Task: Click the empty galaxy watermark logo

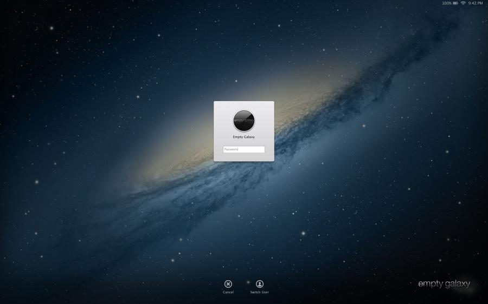Action: (444, 284)
